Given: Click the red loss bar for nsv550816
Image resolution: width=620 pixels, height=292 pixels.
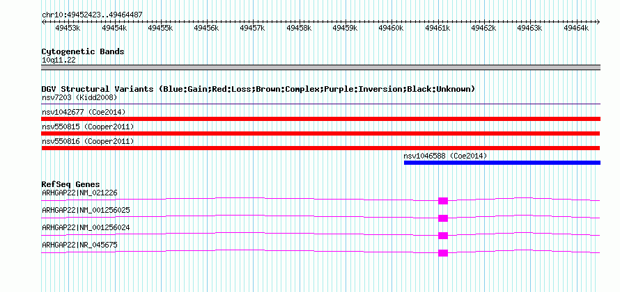Looking at the screenshot, I should tap(320, 148).
